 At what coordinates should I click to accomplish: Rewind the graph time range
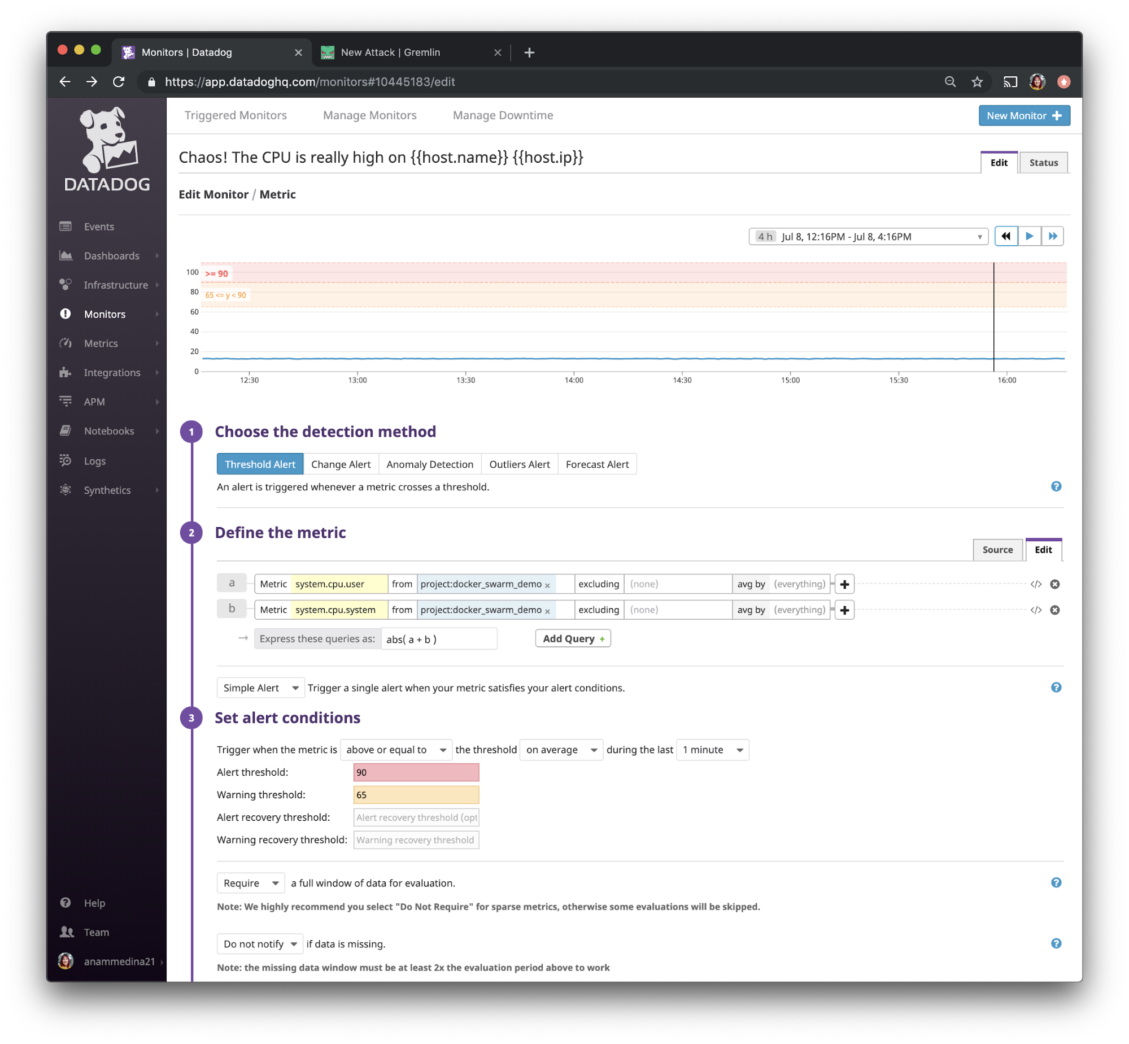pyautogui.click(x=1006, y=236)
